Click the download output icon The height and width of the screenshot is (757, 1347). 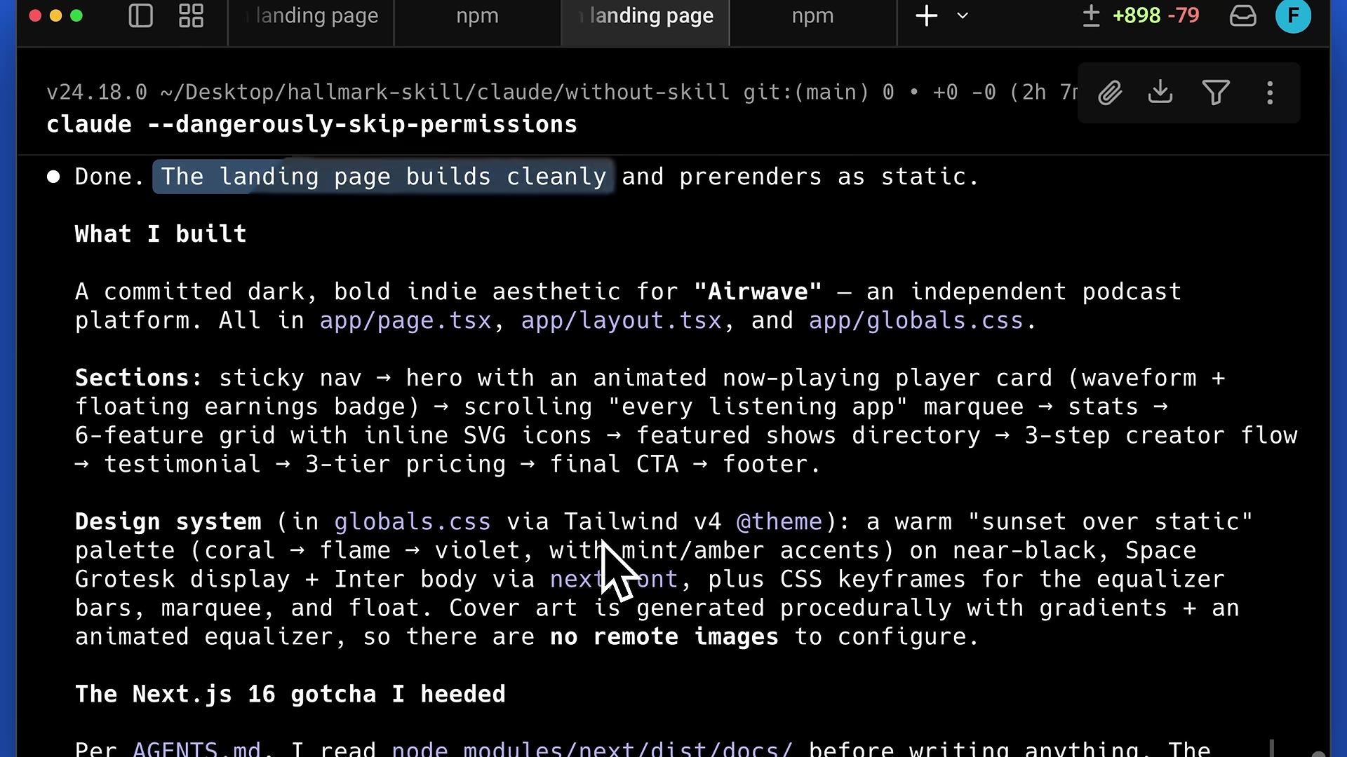1160,92
